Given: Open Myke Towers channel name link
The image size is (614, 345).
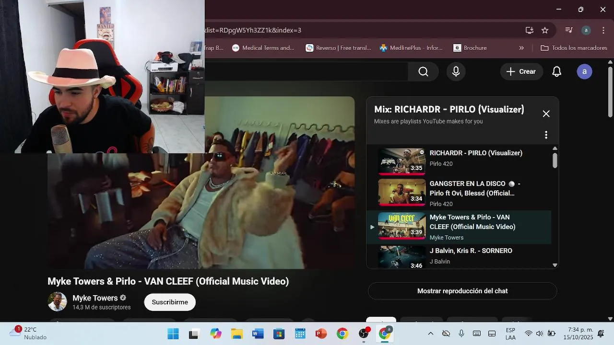Looking at the screenshot, I should coord(95,298).
